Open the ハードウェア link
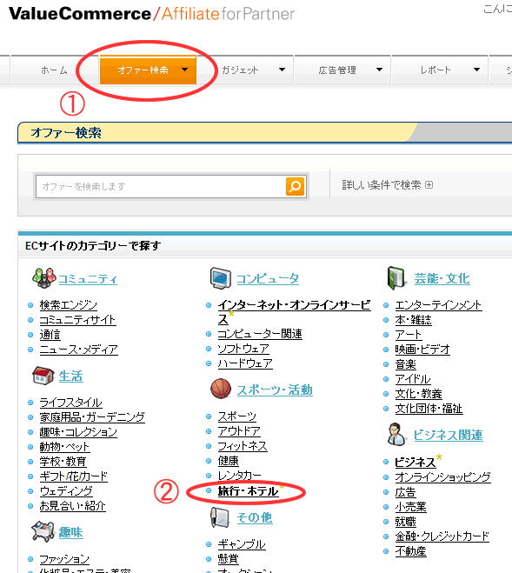This screenshot has height=573, width=512. pos(245,363)
